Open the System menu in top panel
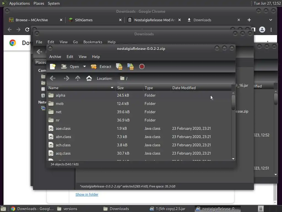Screen dimensions: 282x212 [54, 3]
